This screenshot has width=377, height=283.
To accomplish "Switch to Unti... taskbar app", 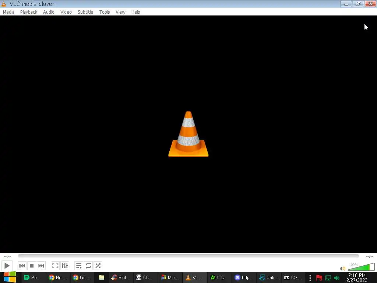I will point(269,278).
